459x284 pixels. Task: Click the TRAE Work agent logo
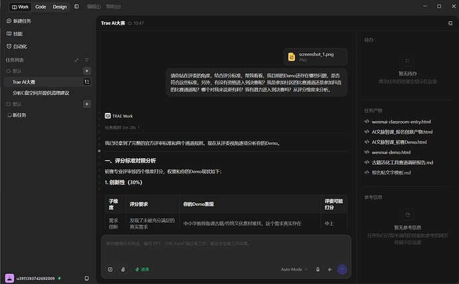click(x=108, y=116)
